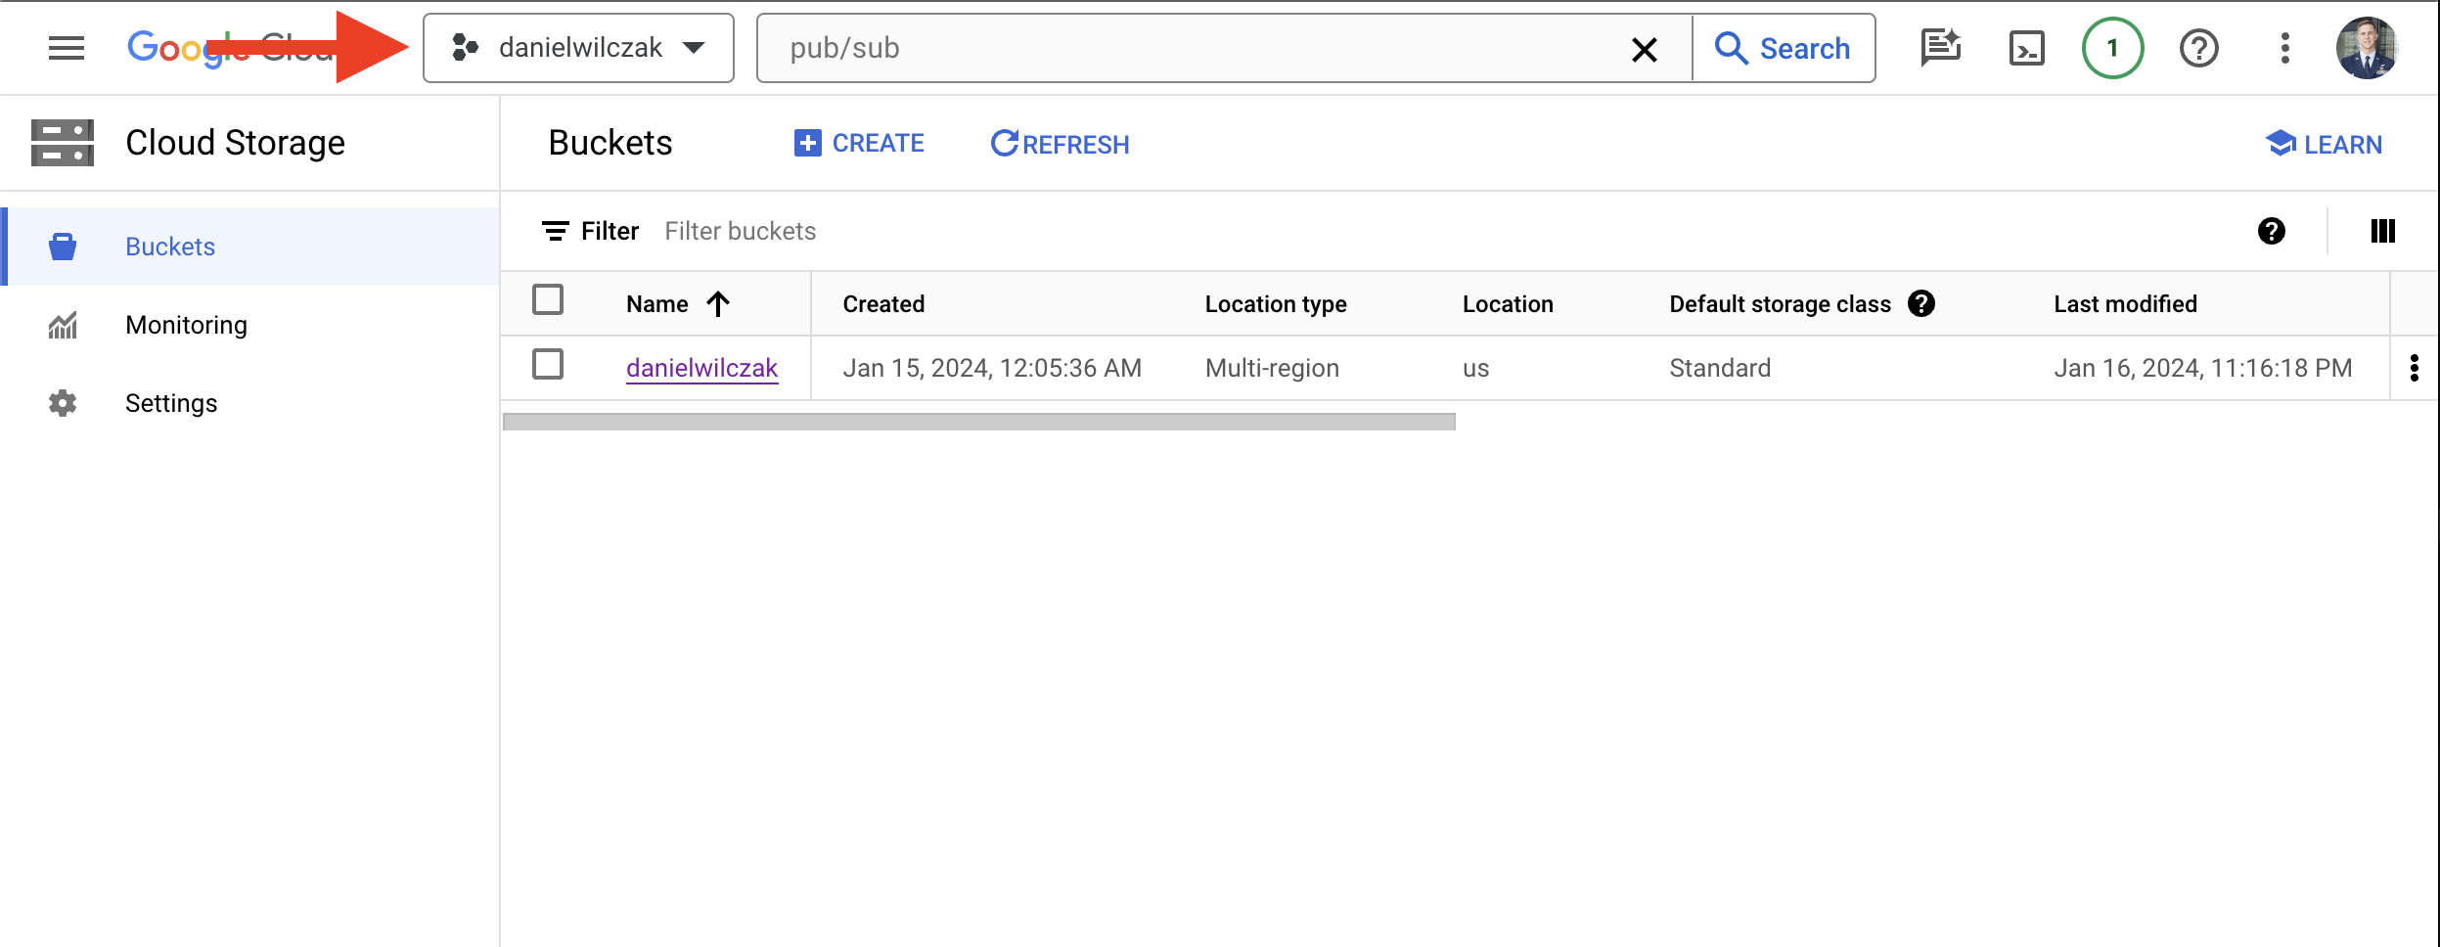Screen dimensions: 2440x947
Task: Click the CREATE bucket button
Action: click(859, 143)
